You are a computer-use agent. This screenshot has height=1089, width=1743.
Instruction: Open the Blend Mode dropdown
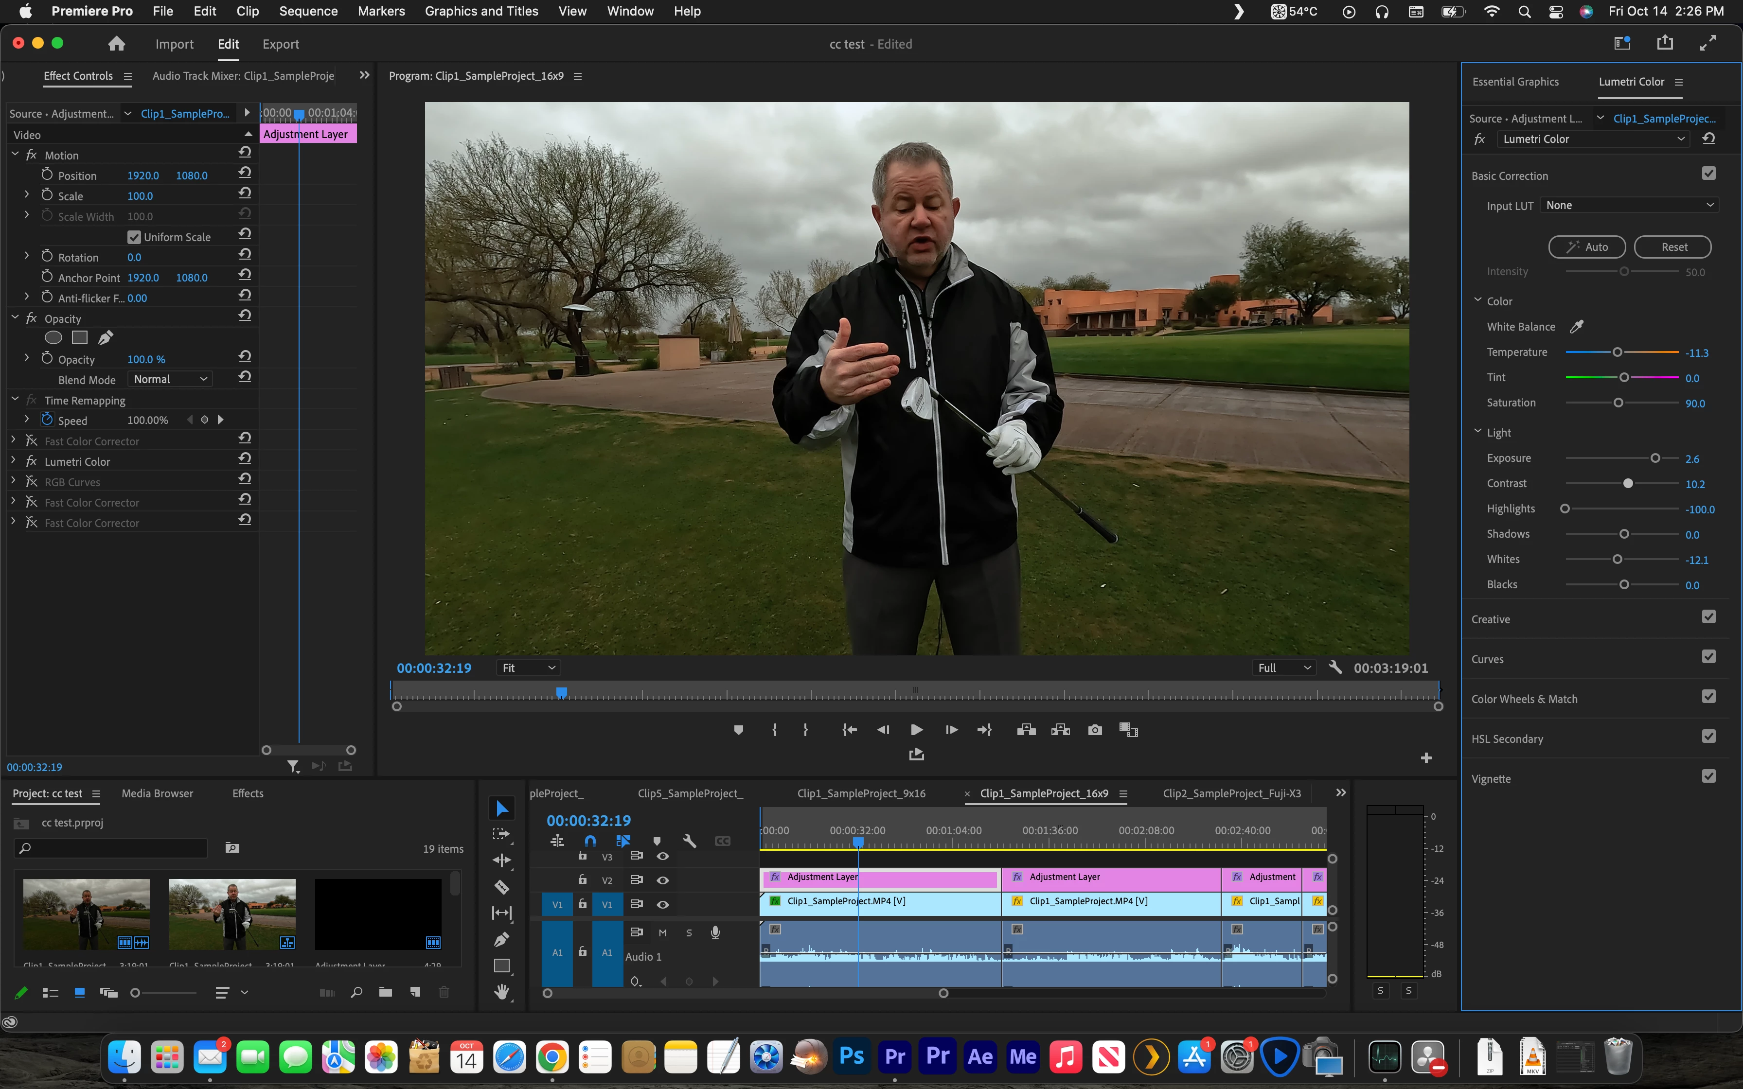(x=171, y=379)
